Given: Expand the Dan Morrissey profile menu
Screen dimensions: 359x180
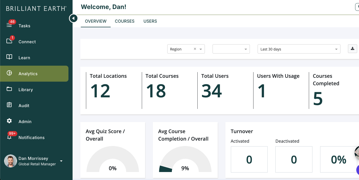Looking at the screenshot, I should pyautogui.click(x=61, y=161).
